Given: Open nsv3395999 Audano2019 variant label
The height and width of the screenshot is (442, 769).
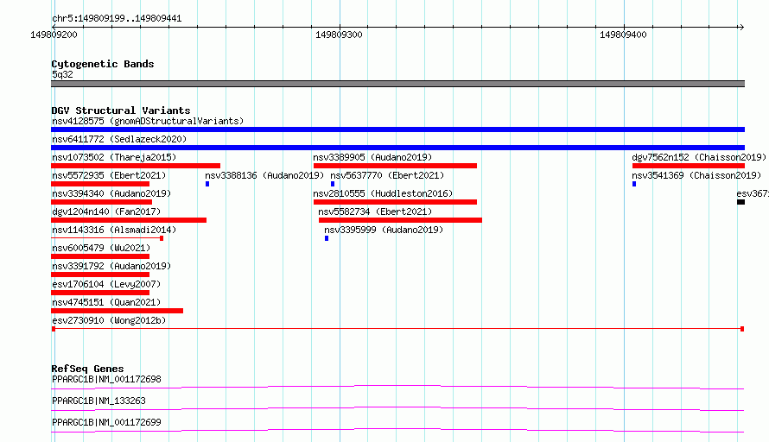Looking at the screenshot, I should [x=384, y=230].
